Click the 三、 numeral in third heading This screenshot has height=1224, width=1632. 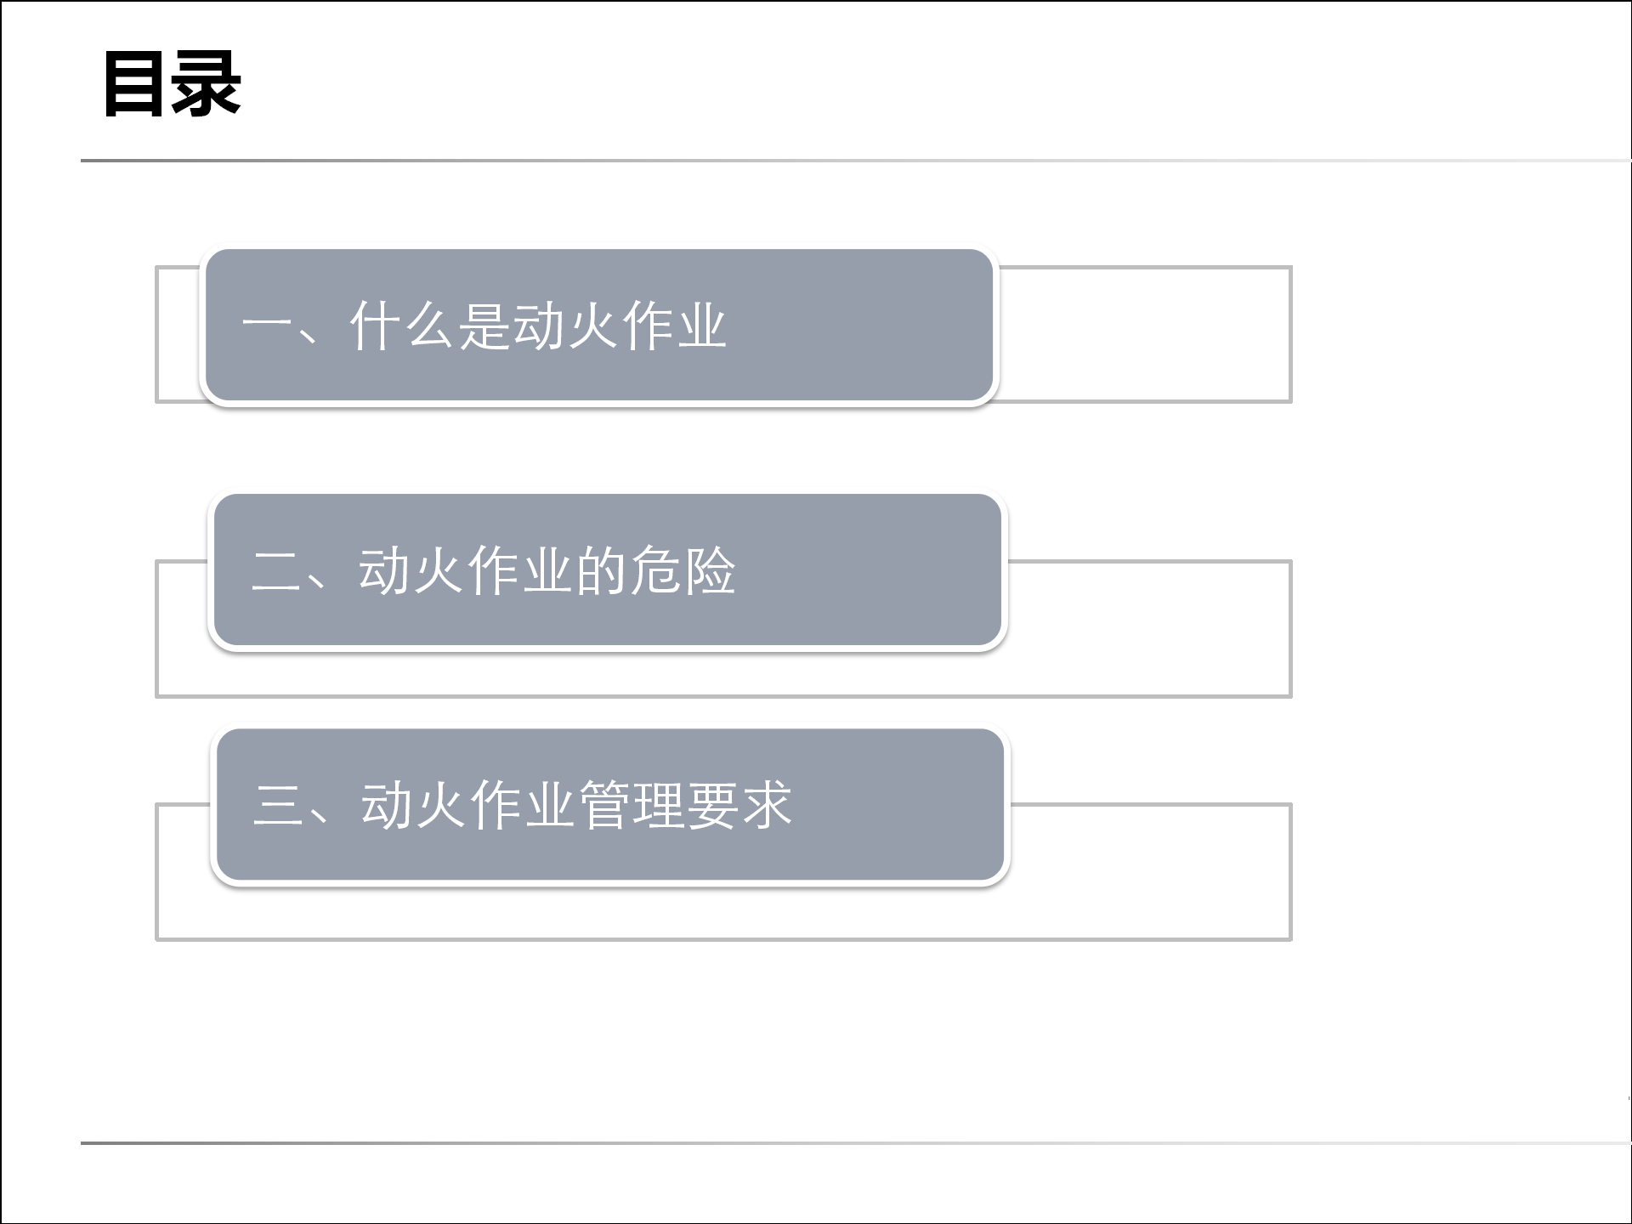pos(304,805)
